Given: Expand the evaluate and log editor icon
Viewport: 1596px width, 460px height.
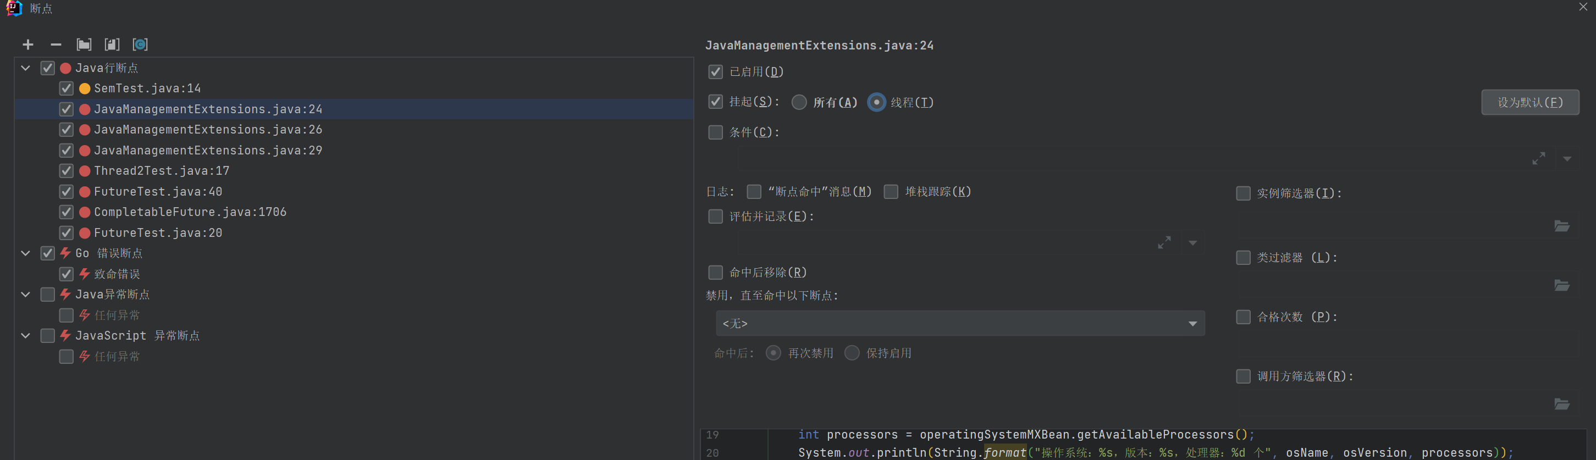Looking at the screenshot, I should point(1164,243).
